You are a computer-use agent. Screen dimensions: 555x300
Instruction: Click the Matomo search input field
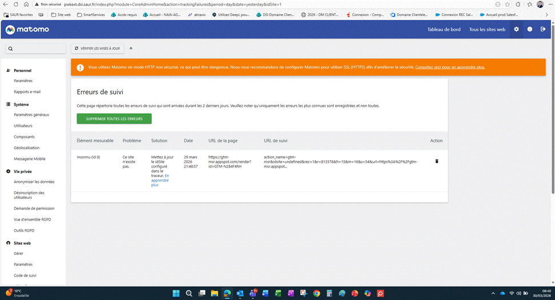(35, 49)
